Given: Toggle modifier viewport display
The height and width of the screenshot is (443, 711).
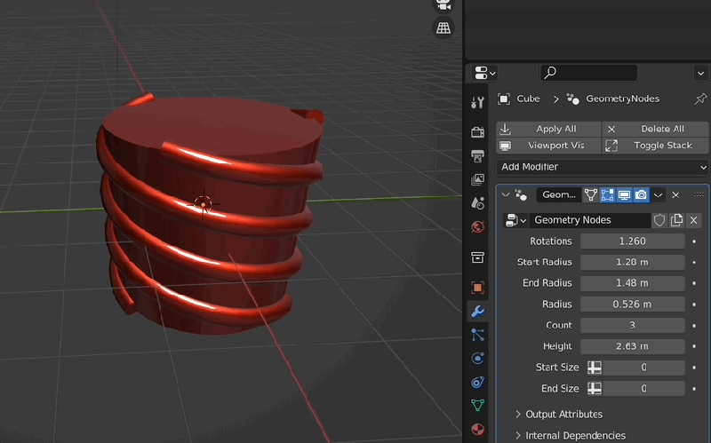Looking at the screenshot, I should click(624, 194).
